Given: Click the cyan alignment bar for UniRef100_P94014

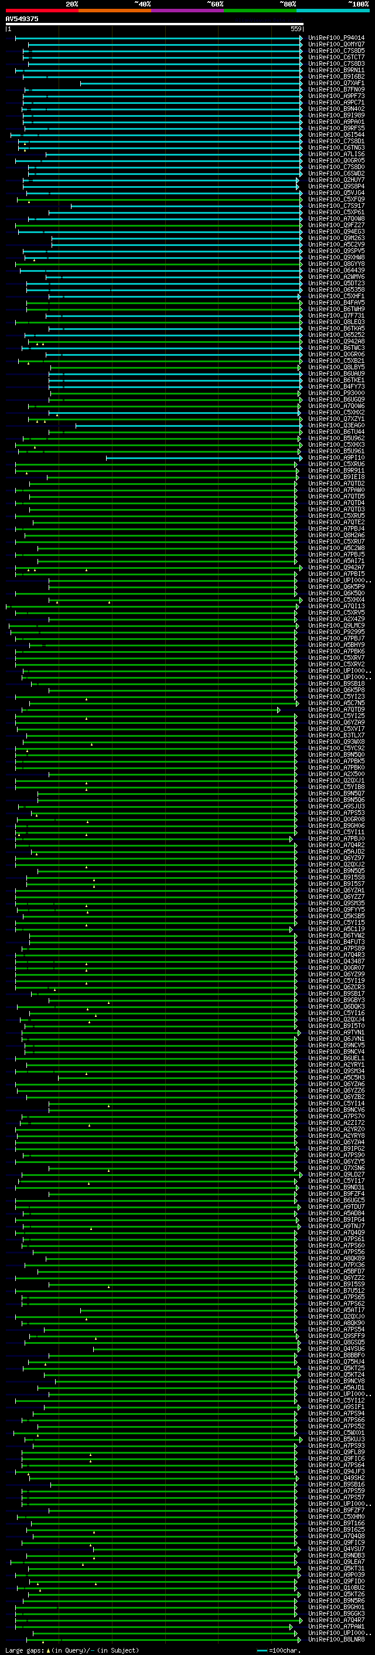Looking at the screenshot, I should pyautogui.click(x=158, y=38).
